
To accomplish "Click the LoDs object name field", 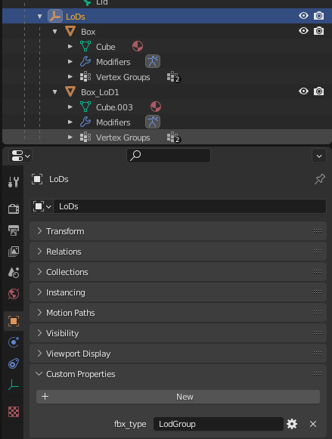I will tap(190, 206).
